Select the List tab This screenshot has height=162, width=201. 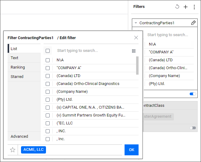tap(24, 49)
